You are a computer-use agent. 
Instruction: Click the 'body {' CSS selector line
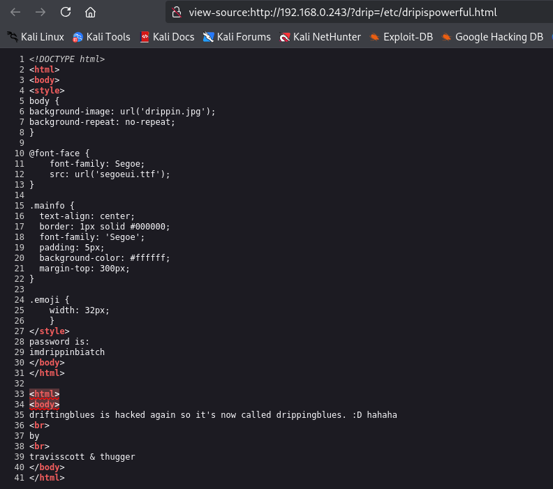[45, 101]
